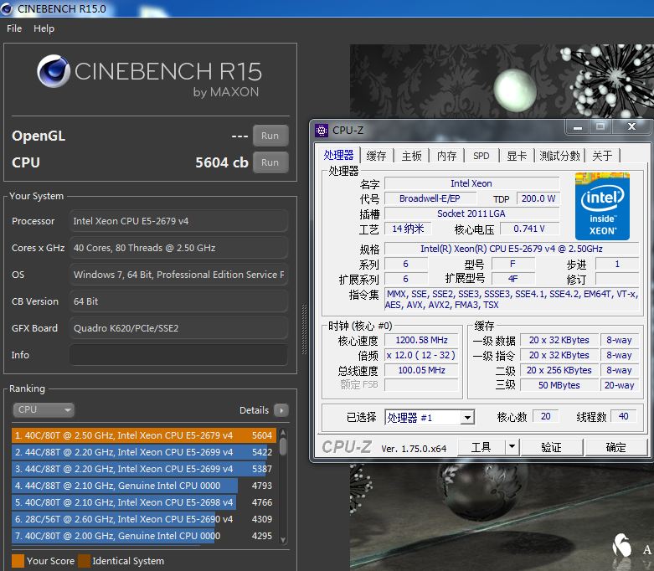654x571 pixels.
Task: Switch to the 主板 tab in CPU-Z
Action: pyautogui.click(x=412, y=156)
